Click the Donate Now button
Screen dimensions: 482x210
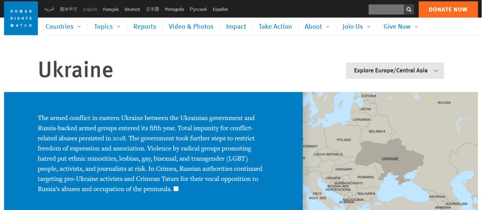(x=448, y=9)
